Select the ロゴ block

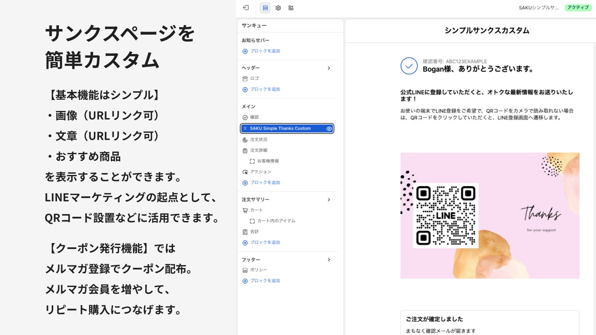tap(254, 79)
